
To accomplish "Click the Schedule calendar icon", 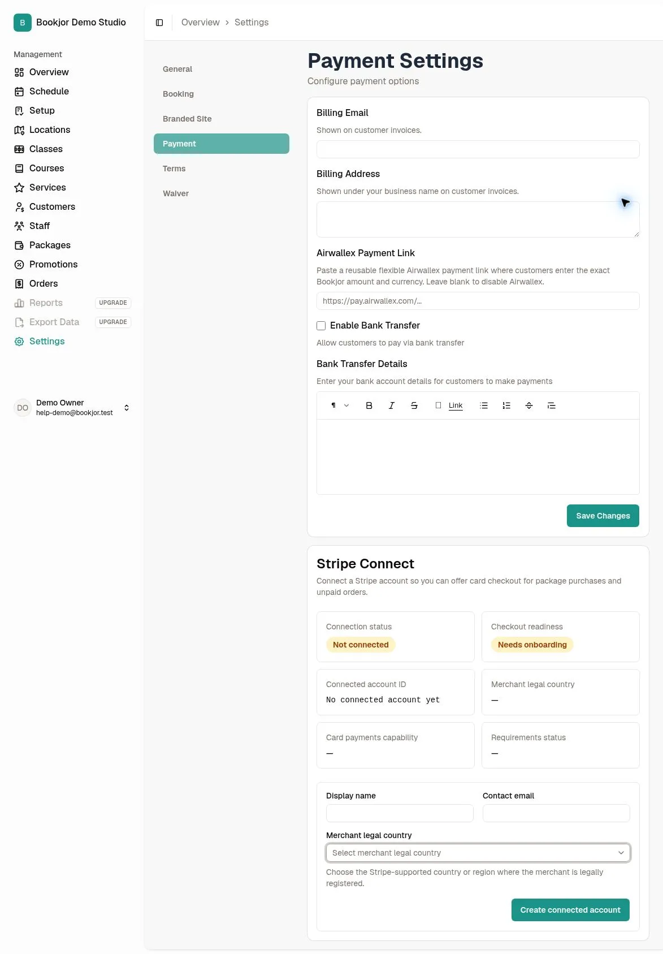I will (19, 92).
